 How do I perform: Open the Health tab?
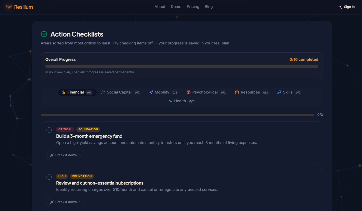coord(181,101)
